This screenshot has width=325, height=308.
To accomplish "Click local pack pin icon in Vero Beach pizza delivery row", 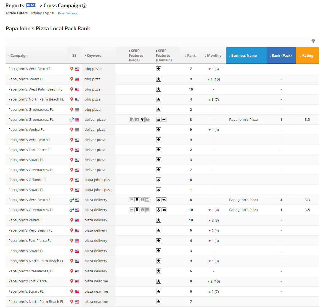I will click(x=137, y=200).
